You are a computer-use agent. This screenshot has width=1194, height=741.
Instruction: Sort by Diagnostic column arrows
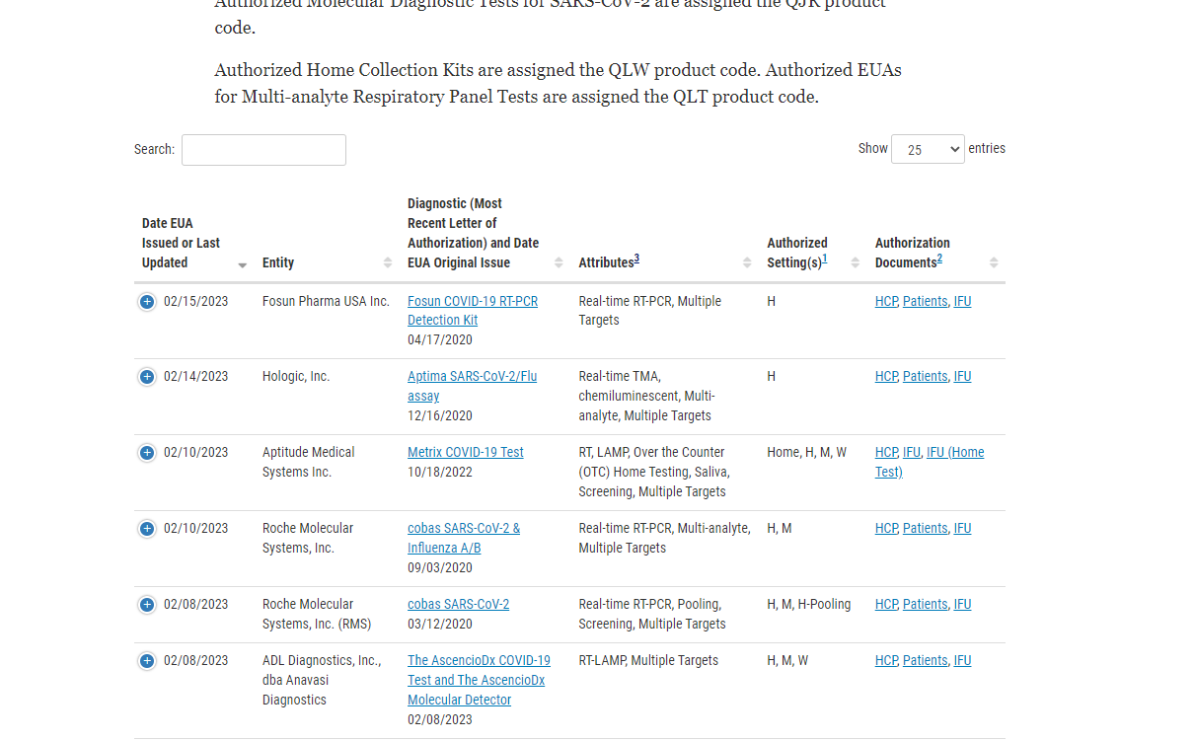pos(559,263)
